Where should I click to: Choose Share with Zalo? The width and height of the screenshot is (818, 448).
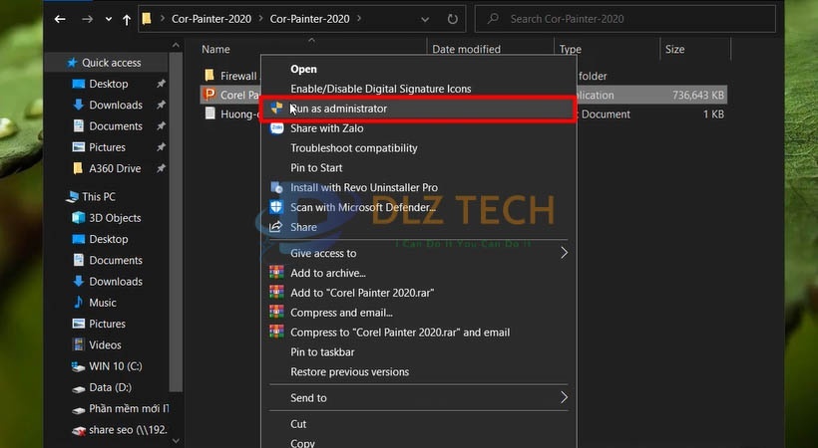[326, 128]
